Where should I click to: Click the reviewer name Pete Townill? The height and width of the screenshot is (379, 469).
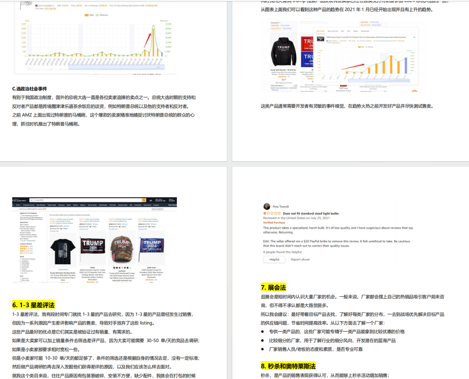click(x=281, y=206)
